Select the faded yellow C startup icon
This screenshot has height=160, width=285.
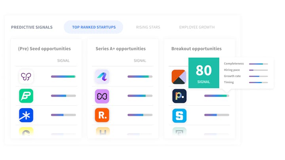click(x=26, y=132)
